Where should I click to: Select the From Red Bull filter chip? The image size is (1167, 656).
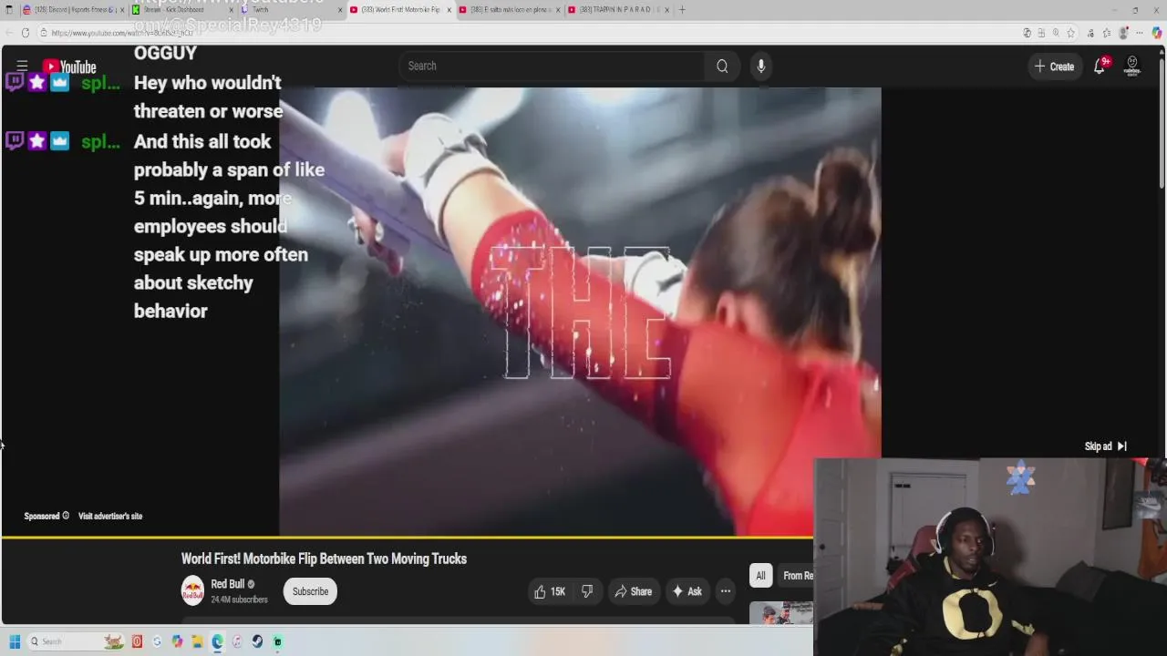click(x=797, y=575)
